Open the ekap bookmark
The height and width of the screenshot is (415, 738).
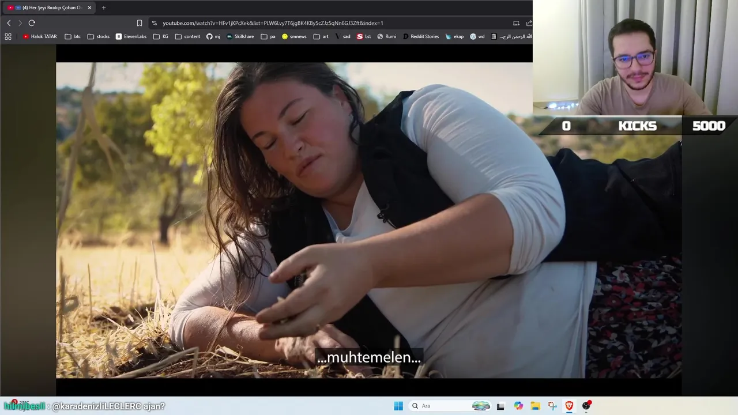coord(454,36)
